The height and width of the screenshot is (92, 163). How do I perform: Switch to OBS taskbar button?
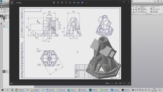click(126, 90)
